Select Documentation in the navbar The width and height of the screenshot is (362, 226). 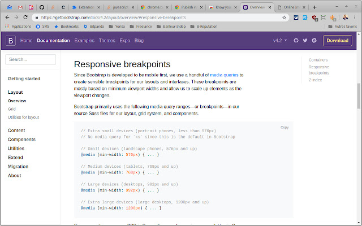pos(53,41)
